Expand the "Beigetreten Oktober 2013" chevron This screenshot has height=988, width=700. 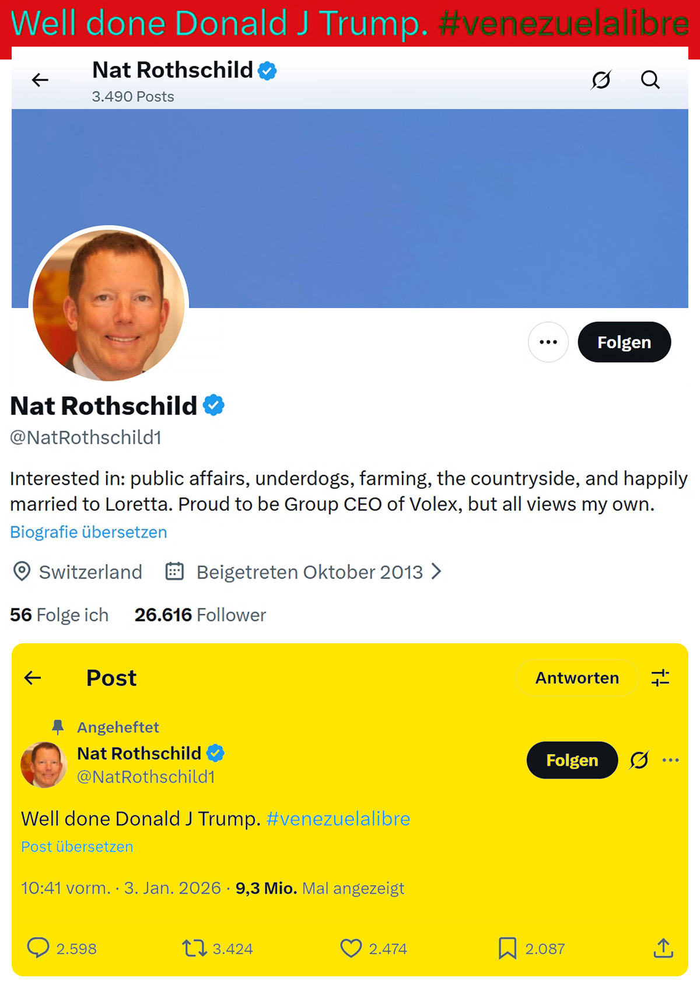pyautogui.click(x=436, y=572)
